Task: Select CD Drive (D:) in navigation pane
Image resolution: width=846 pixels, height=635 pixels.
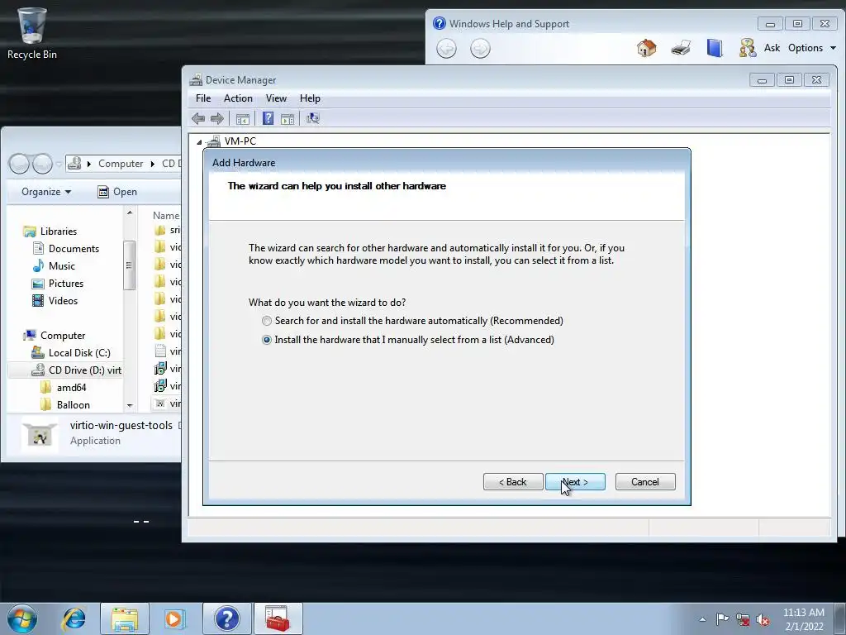Action: point(66,370)
